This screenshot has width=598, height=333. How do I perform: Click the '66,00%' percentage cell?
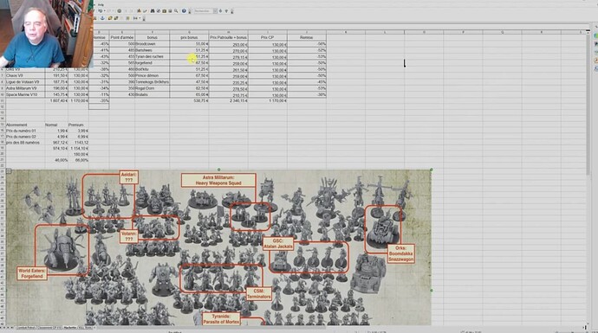pyautogui.click(x=78, y=160)
